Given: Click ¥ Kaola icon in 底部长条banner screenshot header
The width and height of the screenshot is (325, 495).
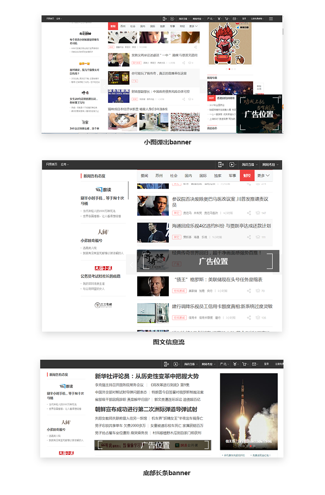Looking at the screenshot, I should (x=235, y=364).
